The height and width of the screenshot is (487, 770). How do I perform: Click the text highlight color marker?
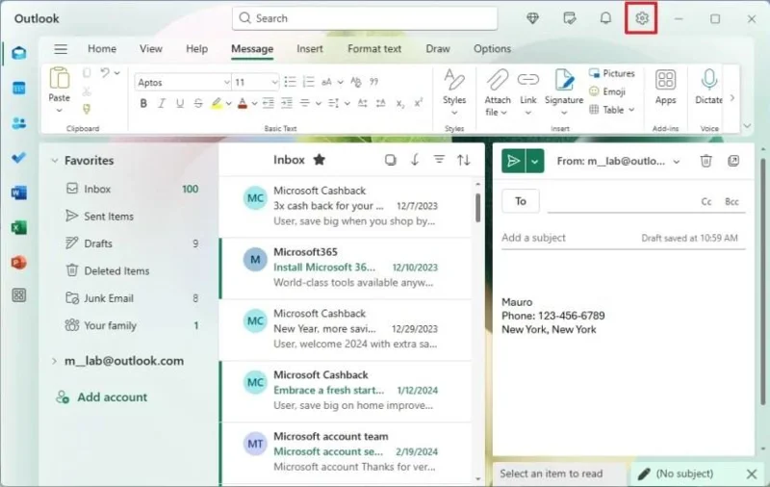point(216,103)
